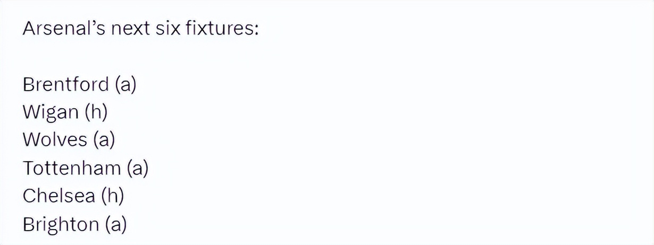Select the Wolves team name

(55, 140)
